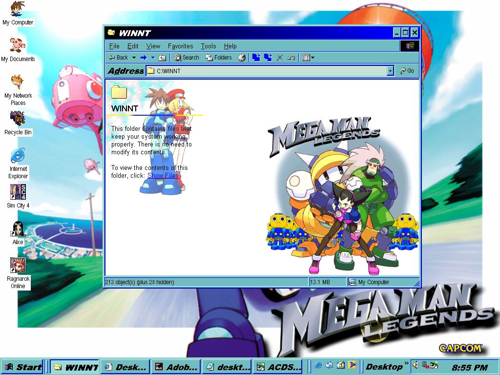The image size is (500, 375).
Task: Open the Search pane
Action: point(187,58)
